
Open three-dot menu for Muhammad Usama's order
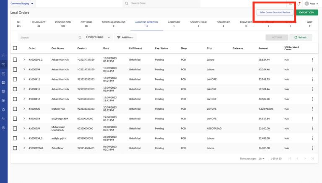(312, 129)
